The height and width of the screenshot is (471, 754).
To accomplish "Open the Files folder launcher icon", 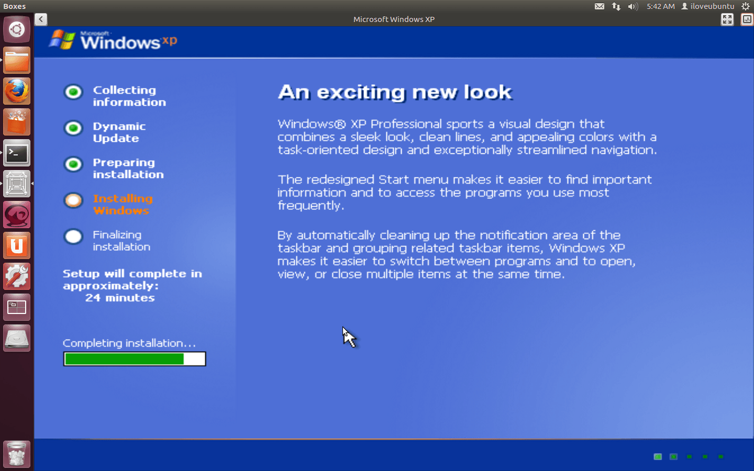I will (x=17, y=60).
